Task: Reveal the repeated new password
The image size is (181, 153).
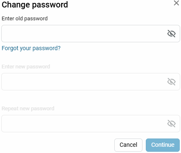Action: [x=171, y=124]
